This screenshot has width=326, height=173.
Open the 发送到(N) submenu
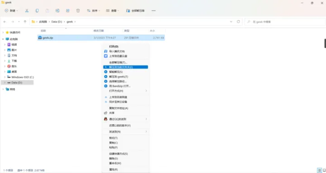tap(126, 132)
